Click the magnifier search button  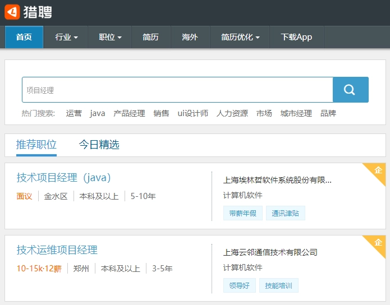click(x=351, y=90)
